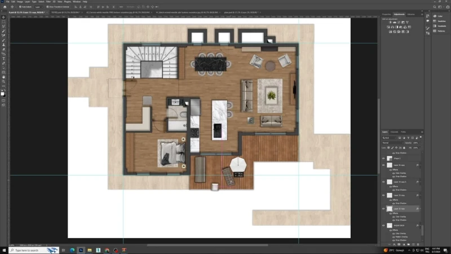The image size is (451, 254).
Task: Enable Auto-Select checkbox
Action: (20, 7)
